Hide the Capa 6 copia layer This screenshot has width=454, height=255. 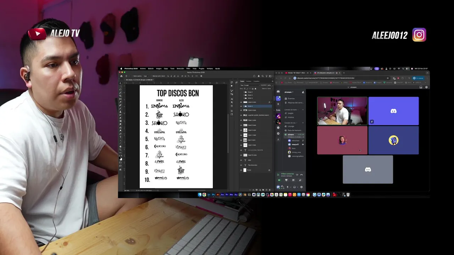(x=241, y=110)
